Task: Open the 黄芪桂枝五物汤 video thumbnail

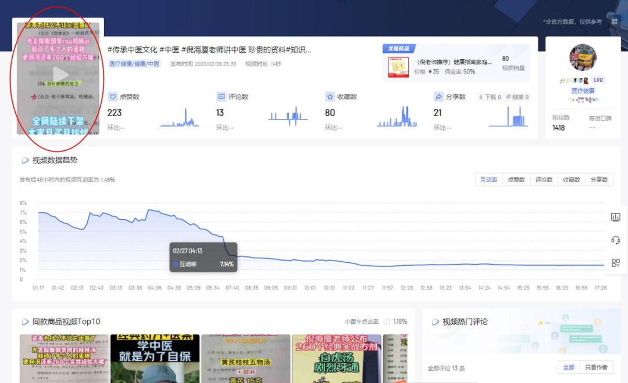Action: click(x=245, y=359)
